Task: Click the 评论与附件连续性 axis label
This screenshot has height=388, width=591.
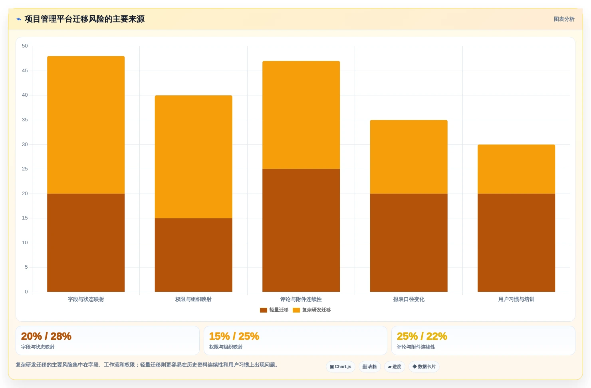Action: click(x=301, y=299)
